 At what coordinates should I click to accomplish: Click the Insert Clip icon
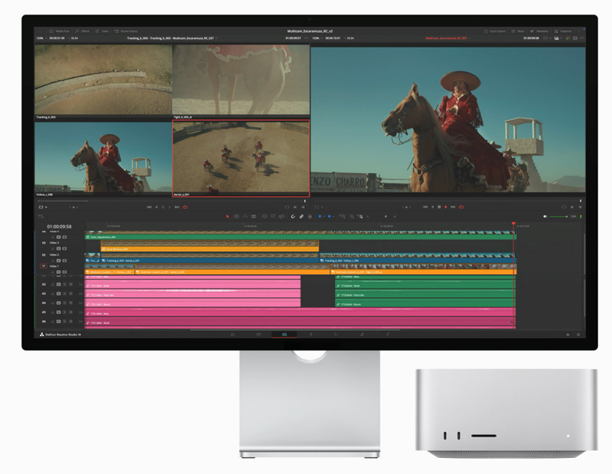[264, 217]
